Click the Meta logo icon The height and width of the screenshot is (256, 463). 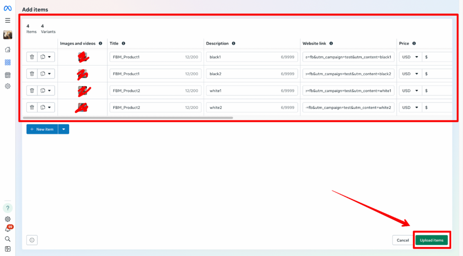coord(8,8)
